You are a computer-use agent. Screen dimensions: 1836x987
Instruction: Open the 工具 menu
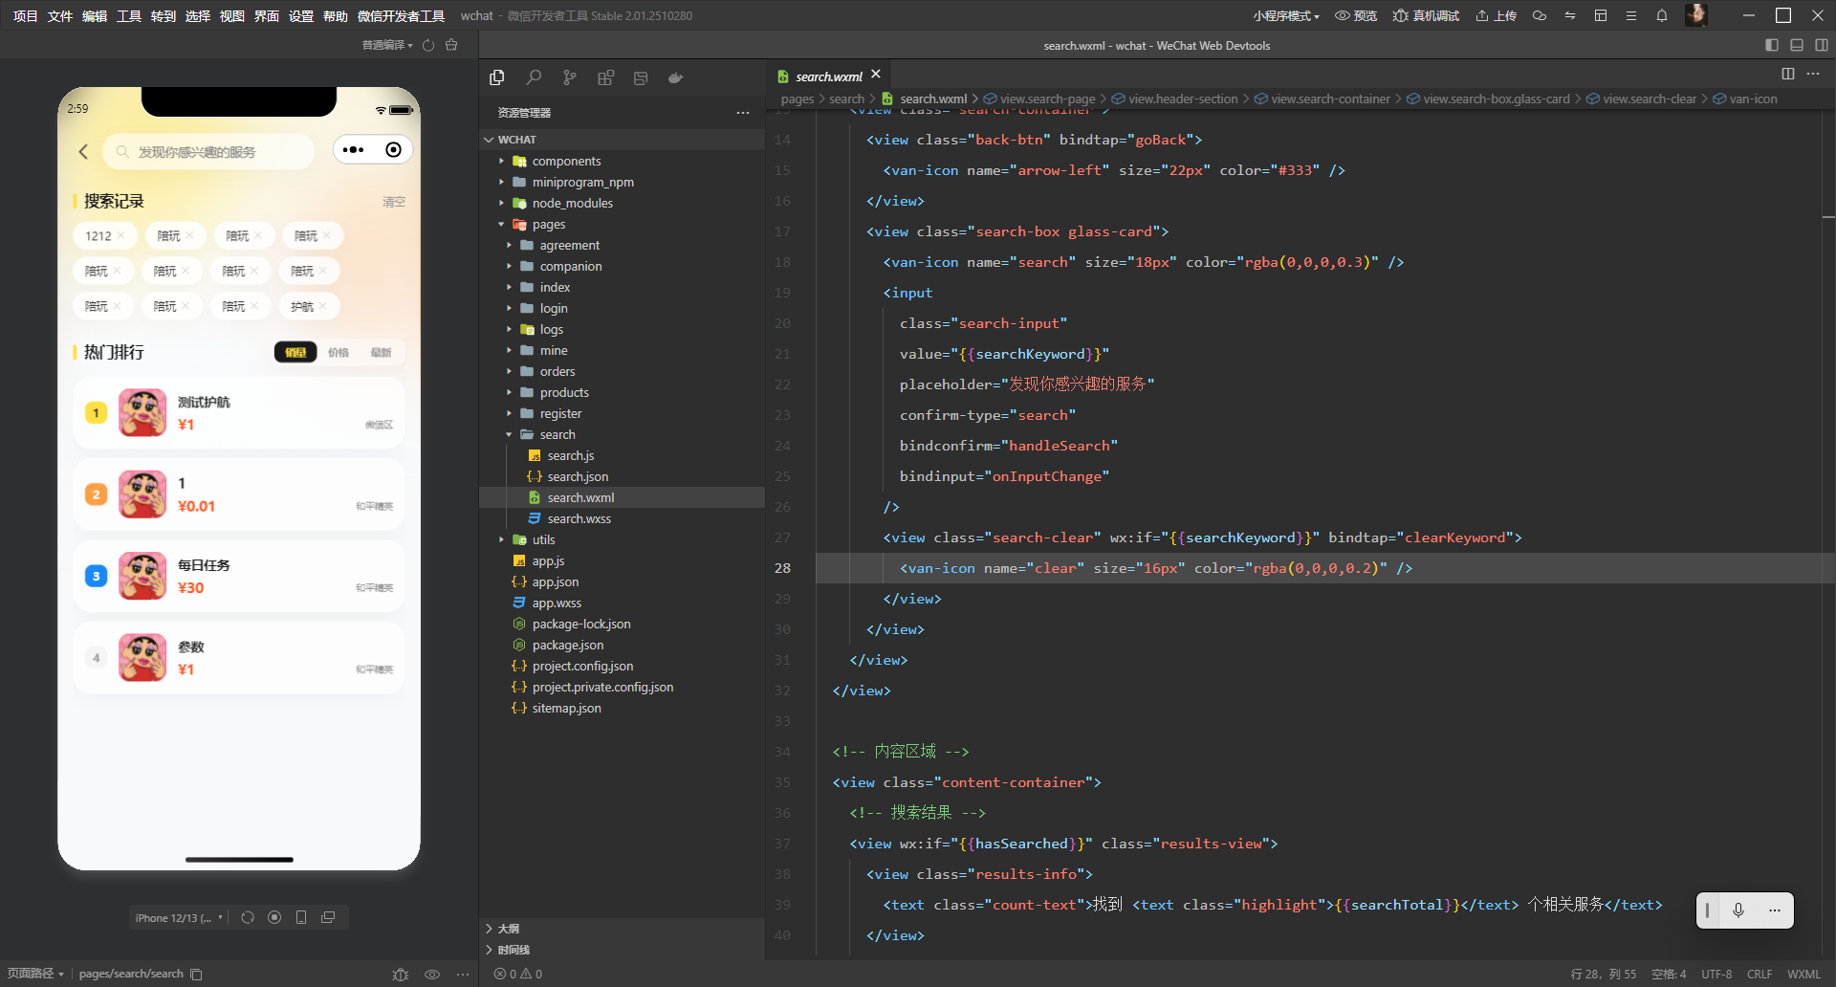coord(128,15)
